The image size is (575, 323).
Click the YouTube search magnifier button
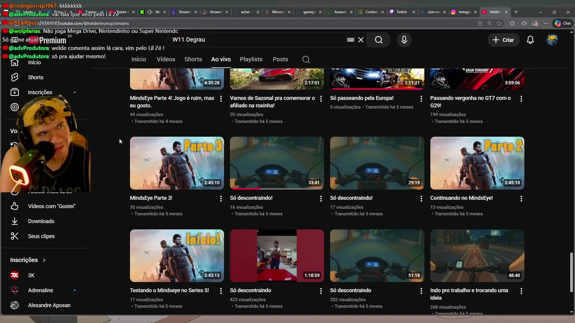(379, 40)
